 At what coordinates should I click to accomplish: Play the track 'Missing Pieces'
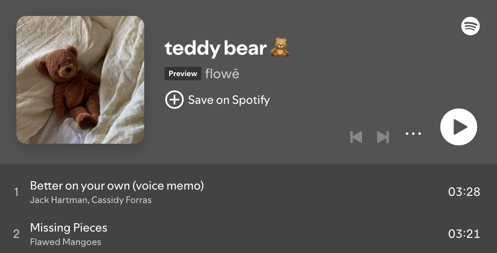coord(69,228)
